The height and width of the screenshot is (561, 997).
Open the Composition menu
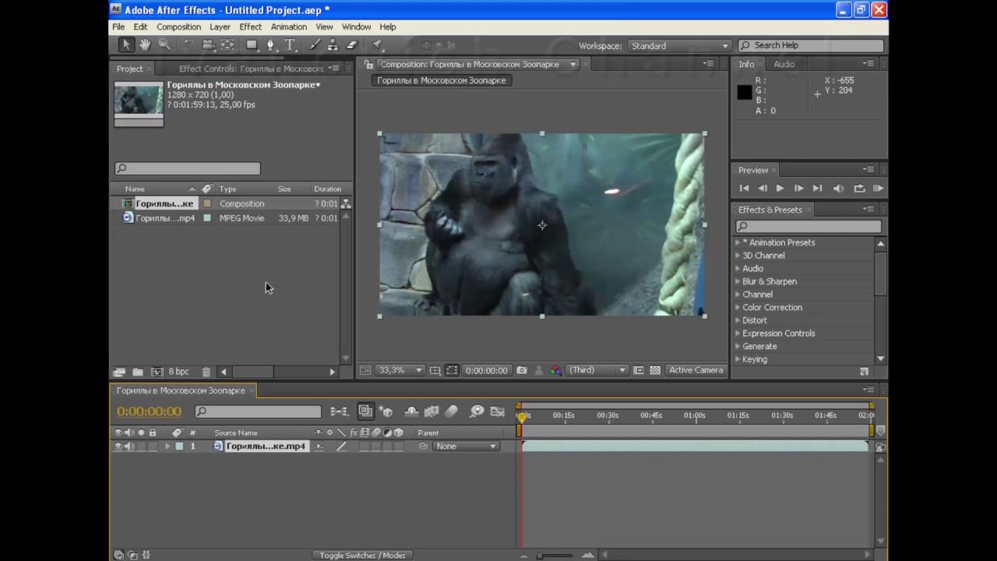[178, 26]
